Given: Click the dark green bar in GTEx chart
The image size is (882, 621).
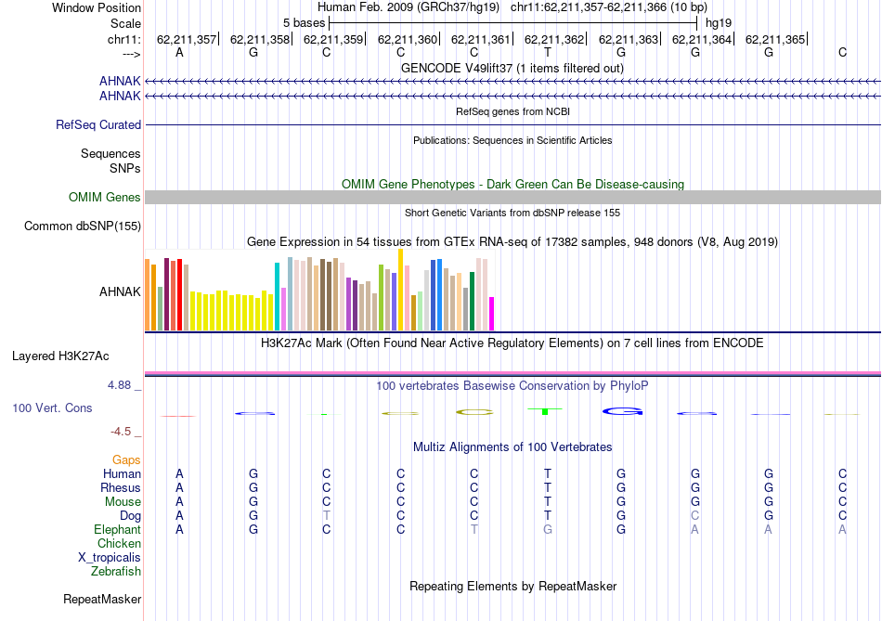Looking at the screenshot, I should coord(472,301).
